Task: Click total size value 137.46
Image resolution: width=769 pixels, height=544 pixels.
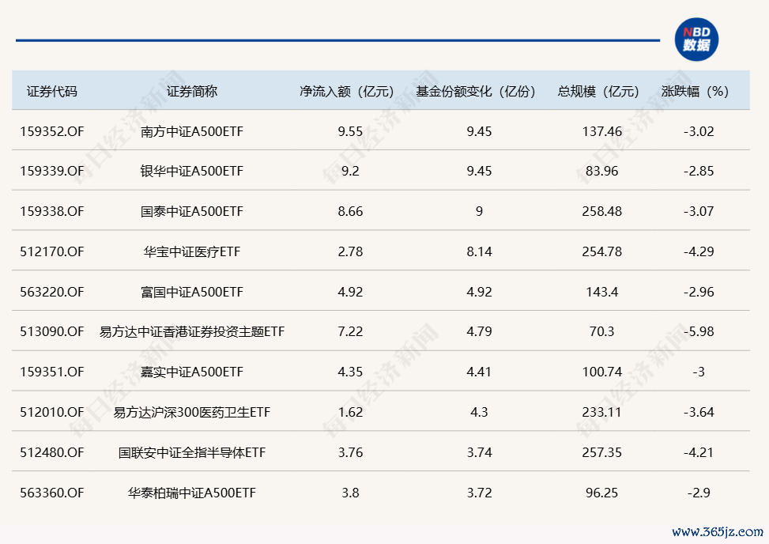Action: coord(601,131)
